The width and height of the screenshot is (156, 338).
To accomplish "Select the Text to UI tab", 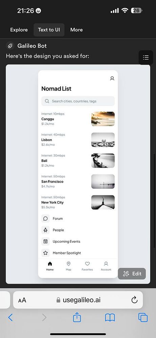I will tap(49, 30).
